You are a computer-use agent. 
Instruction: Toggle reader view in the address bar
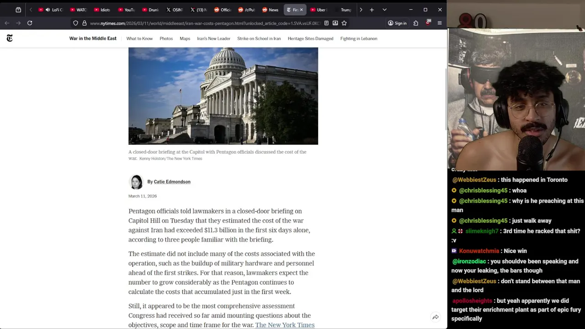click(x=326, y=23)
